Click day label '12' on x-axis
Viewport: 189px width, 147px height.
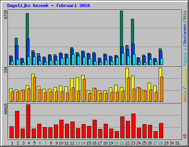[x=72, y=143]
